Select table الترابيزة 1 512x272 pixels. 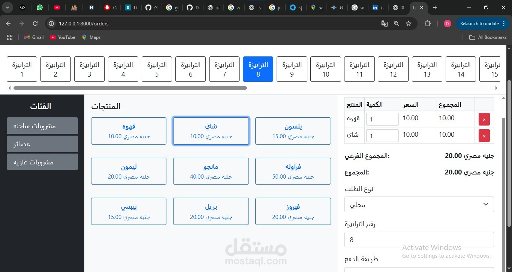[x=22, y=69]
